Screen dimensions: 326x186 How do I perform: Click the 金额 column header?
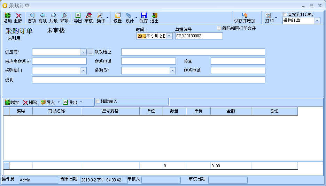231,111
